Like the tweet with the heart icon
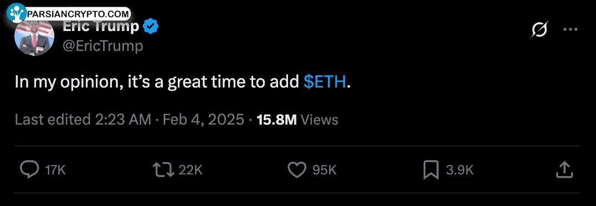 click(297, 170)
